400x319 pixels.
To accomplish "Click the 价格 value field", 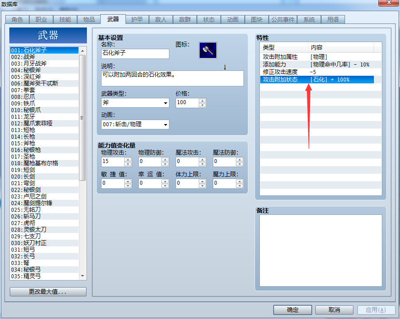I will click(187, 103).
